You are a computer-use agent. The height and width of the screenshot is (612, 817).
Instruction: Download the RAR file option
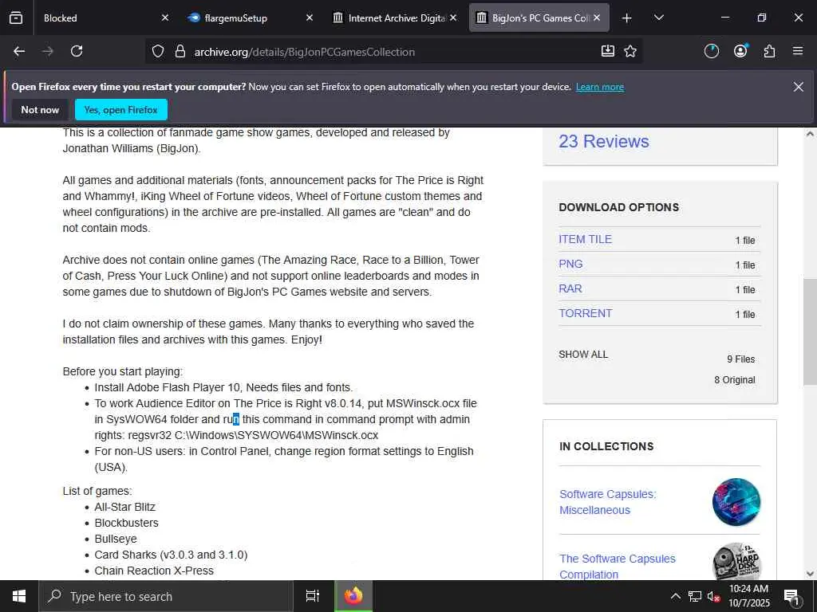tap(570, 288)
